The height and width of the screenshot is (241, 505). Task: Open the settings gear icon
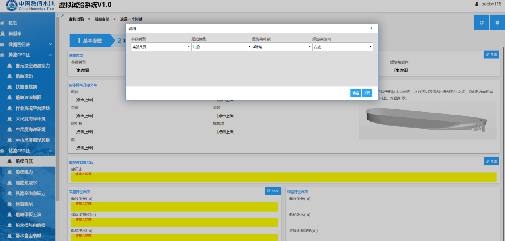coord(497,23)
